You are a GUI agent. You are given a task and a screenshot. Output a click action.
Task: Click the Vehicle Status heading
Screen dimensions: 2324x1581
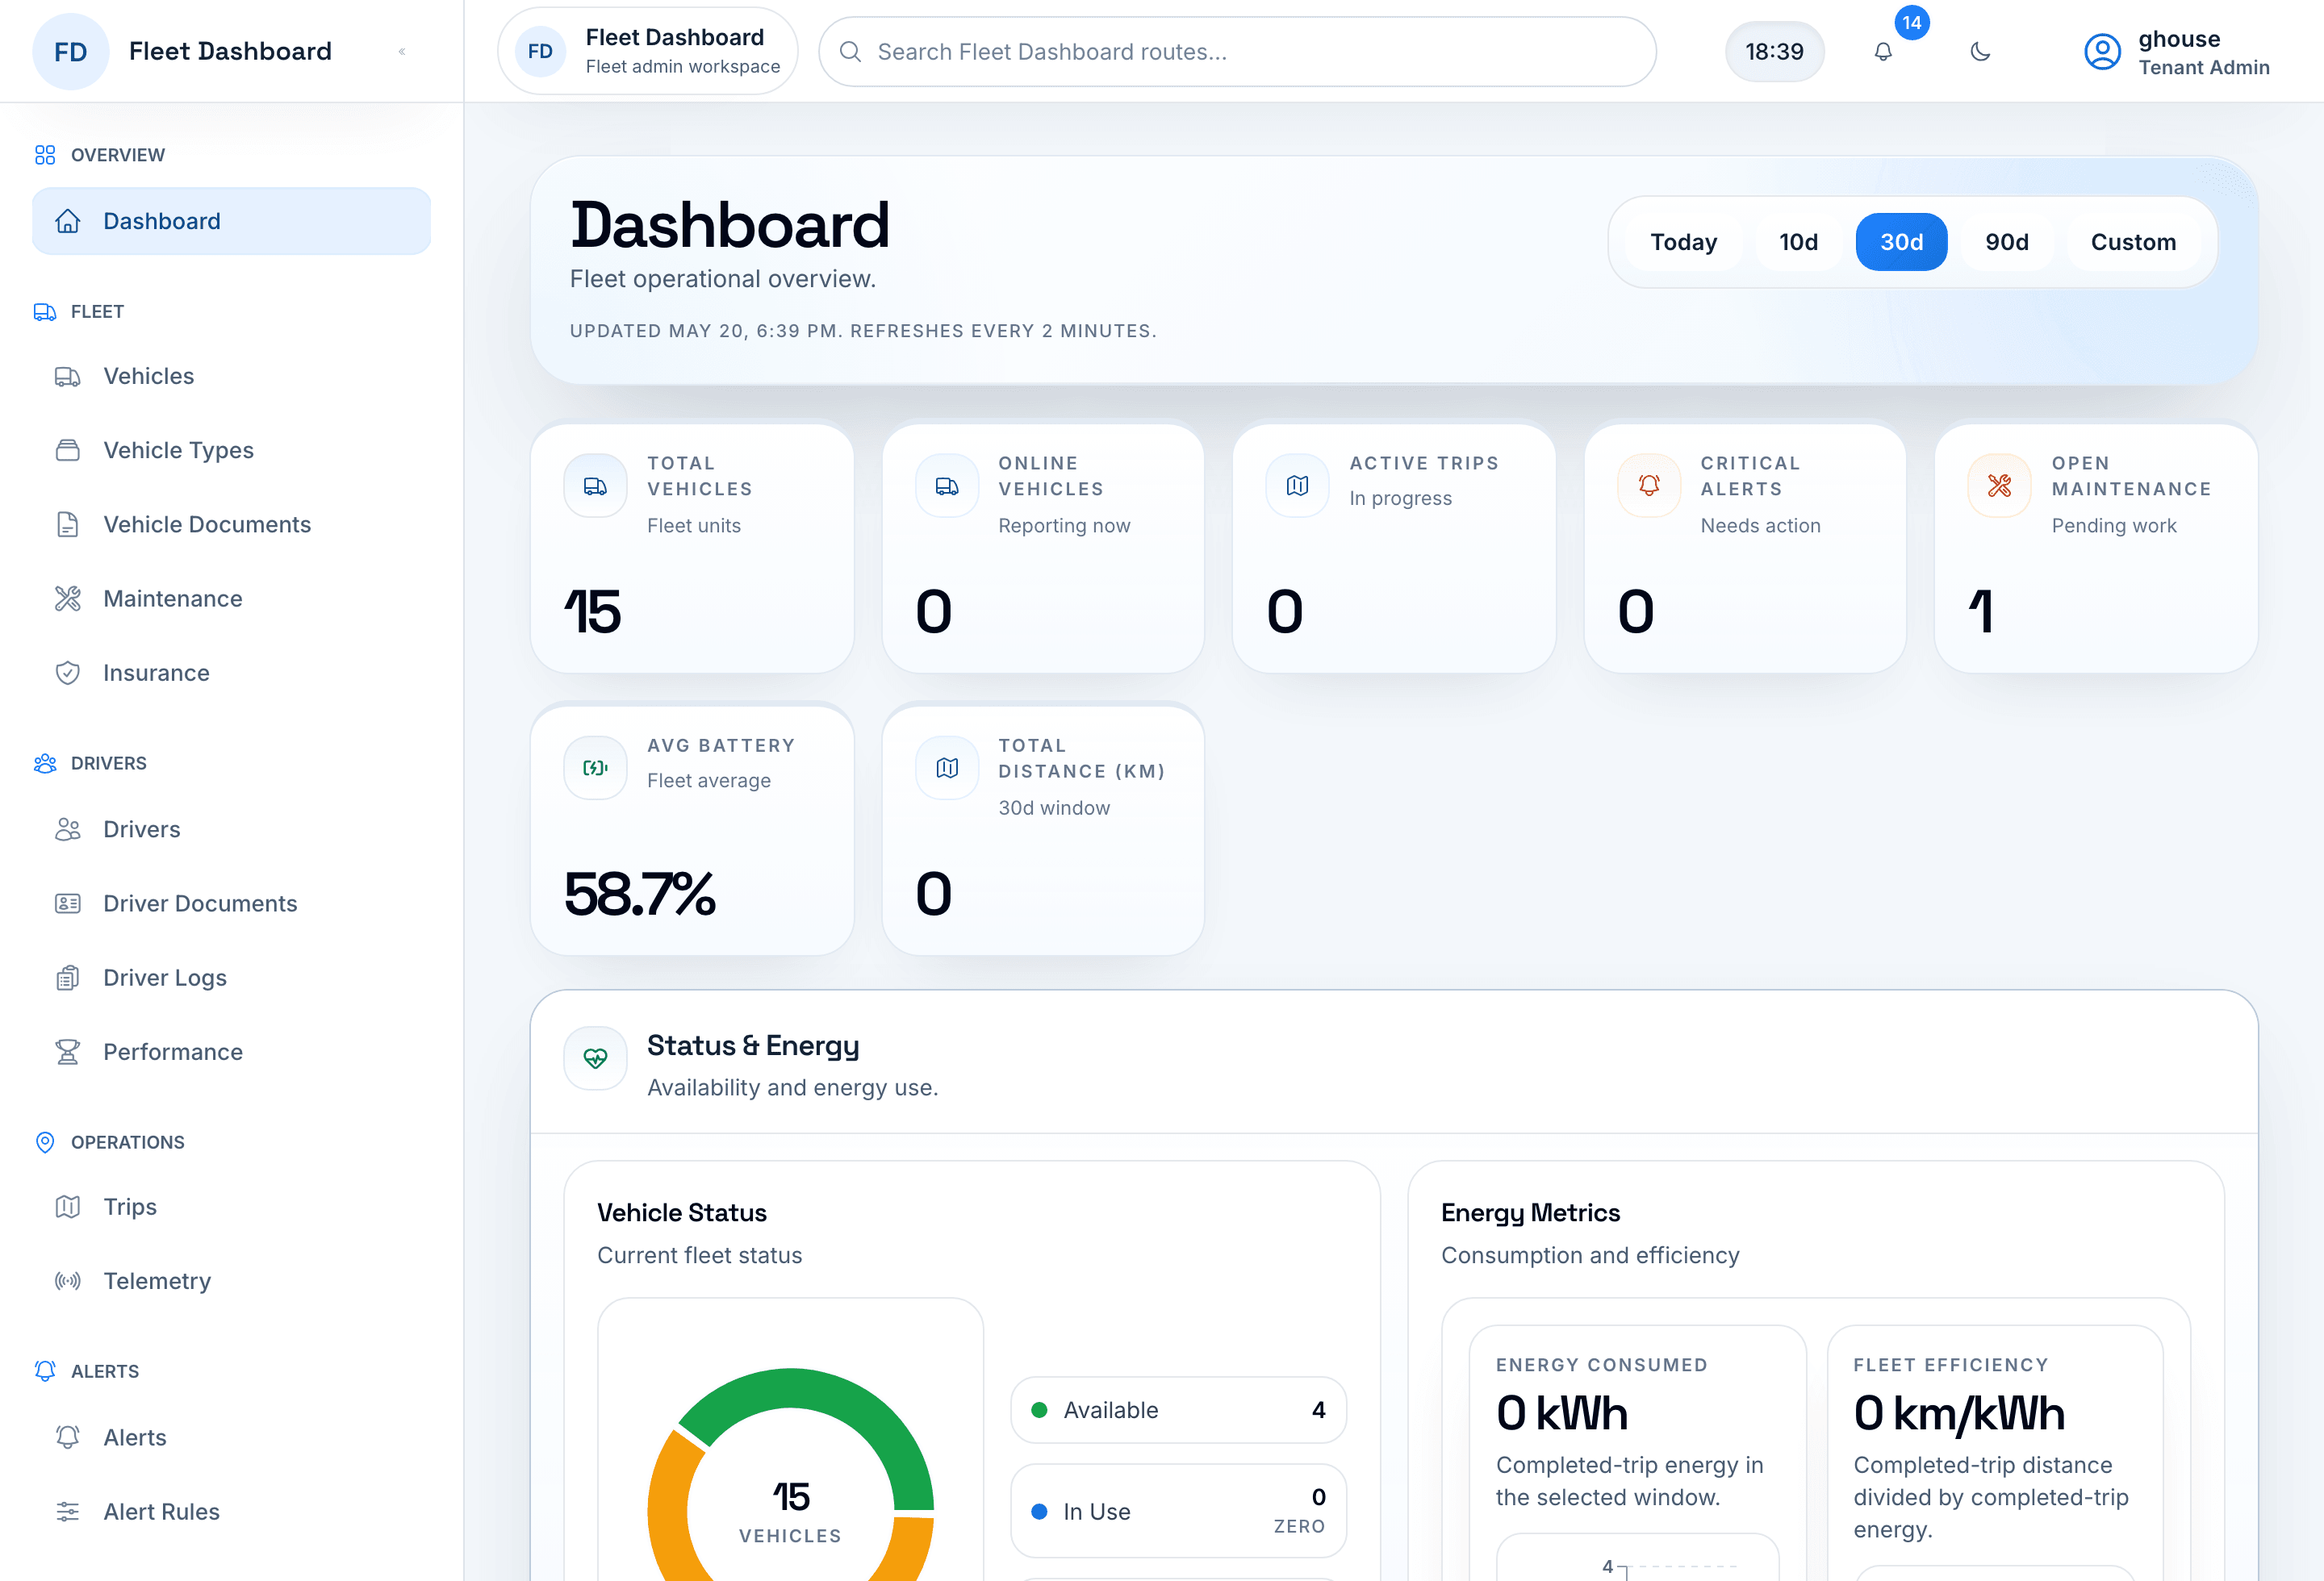[x=682, y=1213]
